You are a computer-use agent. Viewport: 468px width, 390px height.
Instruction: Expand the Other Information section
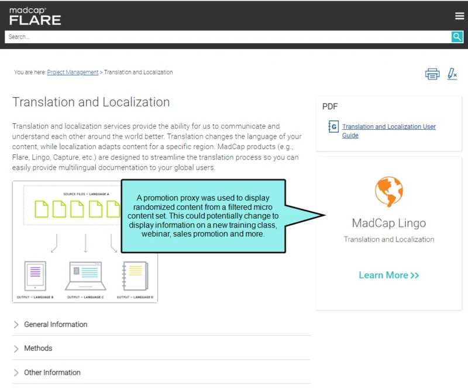pyautogui.click(x=161, y=372)
